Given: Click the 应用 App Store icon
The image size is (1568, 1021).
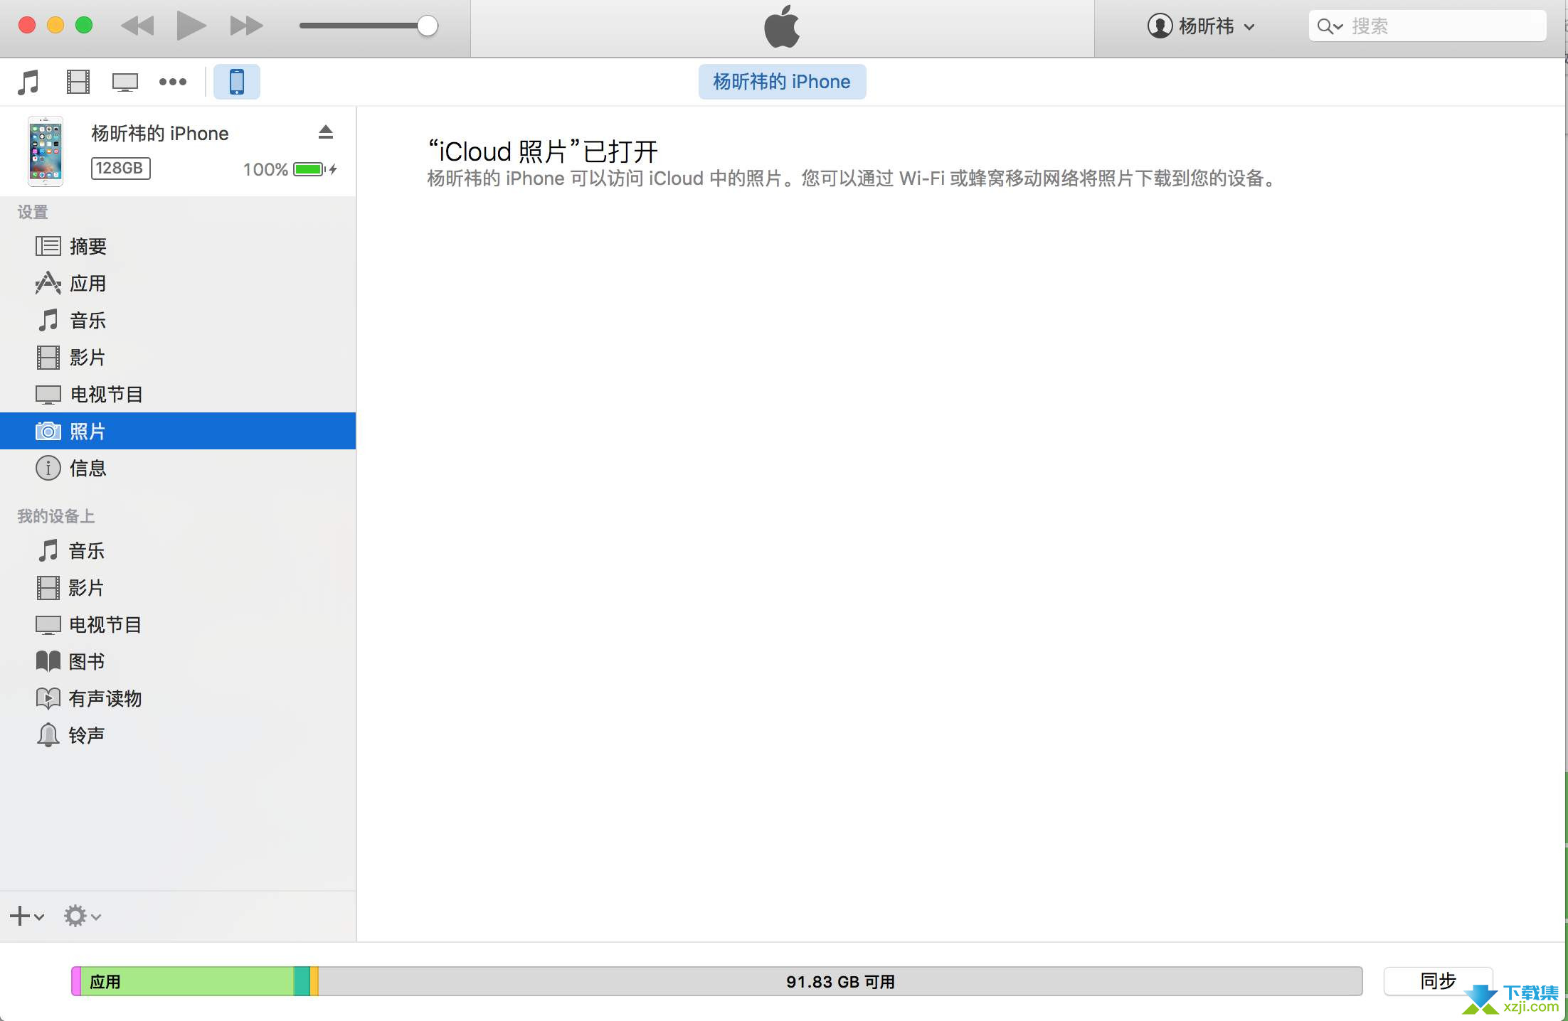Looking at the screenshot, I should [x=48, y=283].
